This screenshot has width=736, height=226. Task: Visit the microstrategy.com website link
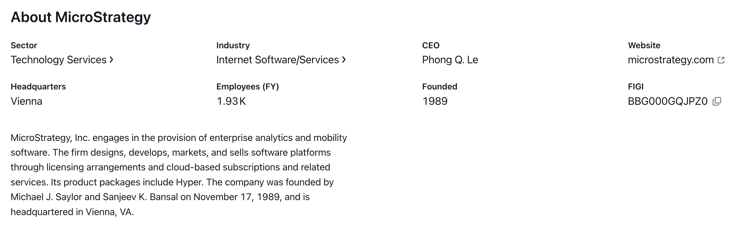671,60
